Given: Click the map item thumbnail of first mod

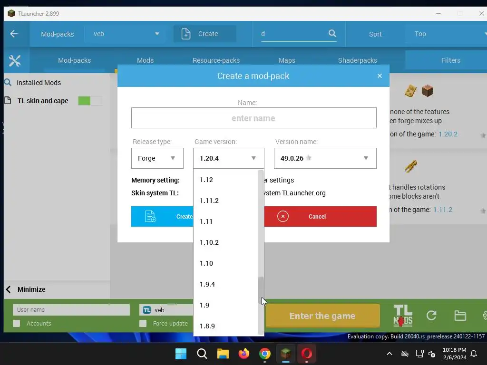Looking at the screenshot, I should pyautogui.click(x=410, y=91).
